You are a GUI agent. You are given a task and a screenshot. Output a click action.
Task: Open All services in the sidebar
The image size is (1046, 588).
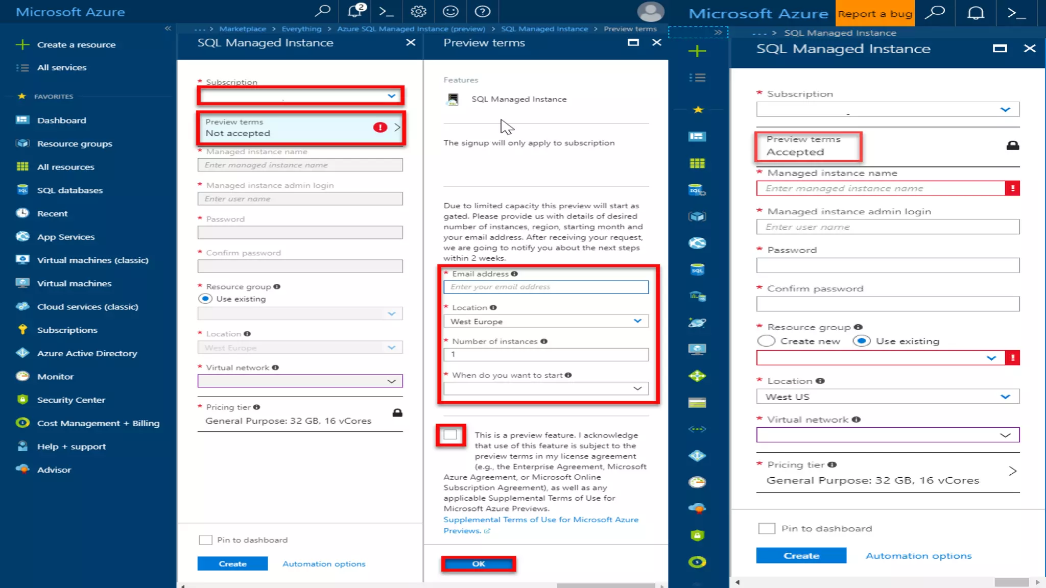pyautogui.click(x=61, y=67)
